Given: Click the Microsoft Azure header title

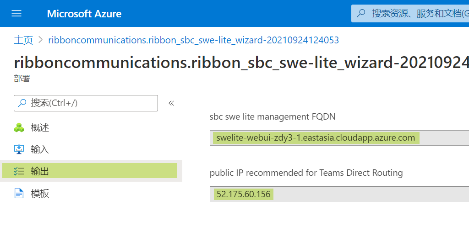Looking at the screenshot, I should (x=84, y=14).
